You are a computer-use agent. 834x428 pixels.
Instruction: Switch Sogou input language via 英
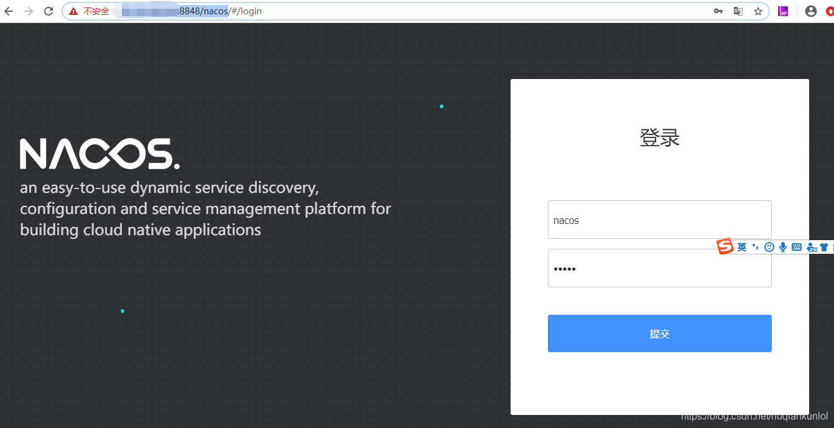[742, 247]
